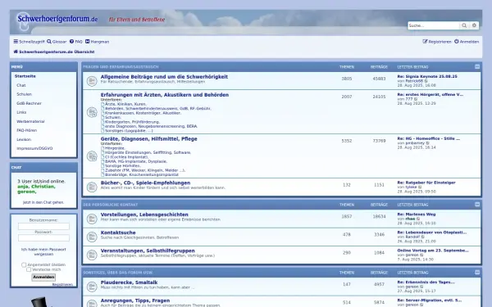The image size is (492, 307).
Task: Click forum icon beside Erfahrungen mit Ärzten
Action: coord(92,112)
